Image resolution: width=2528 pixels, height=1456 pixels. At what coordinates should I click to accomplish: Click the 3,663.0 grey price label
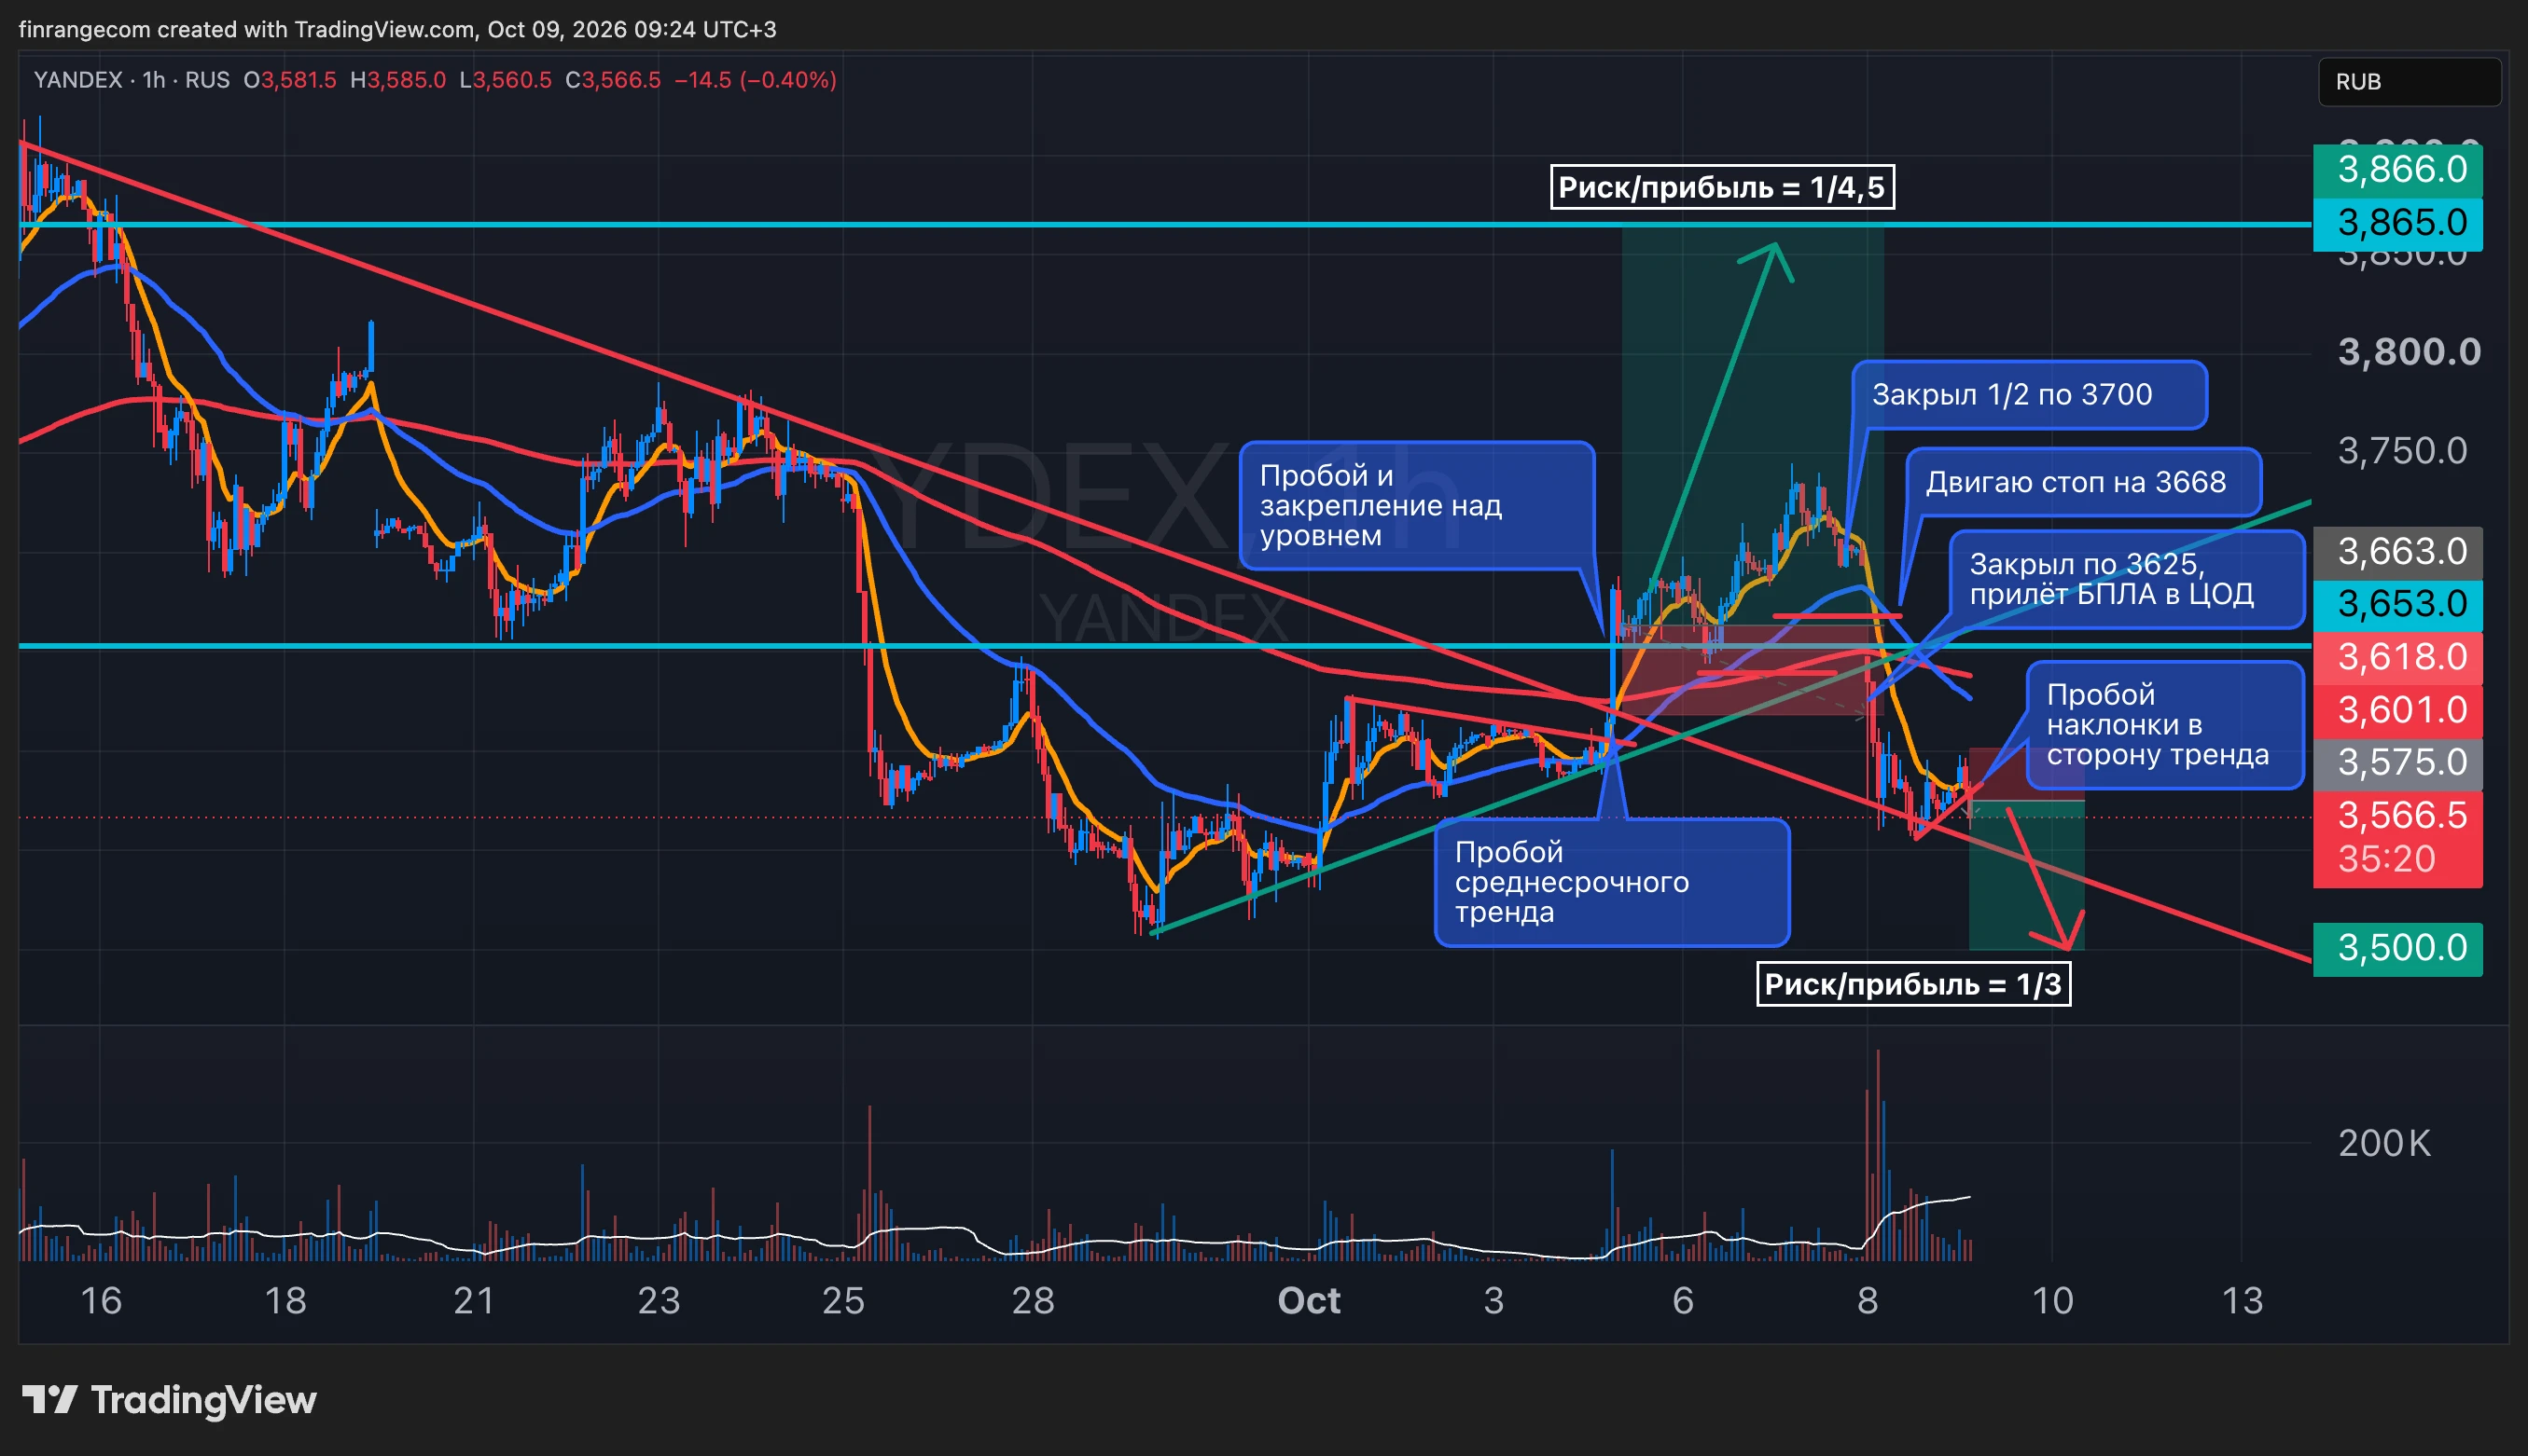click(2398, 552)
